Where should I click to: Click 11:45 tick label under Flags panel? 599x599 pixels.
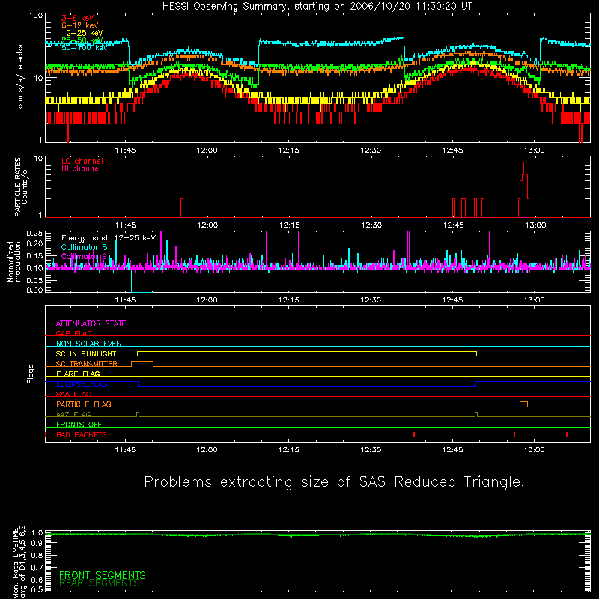pyautogui.click(x=125, y=450)
